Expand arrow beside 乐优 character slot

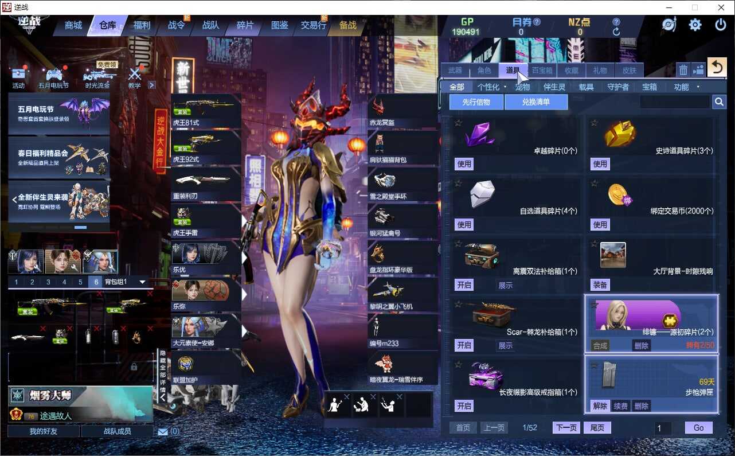pos(244,259)
